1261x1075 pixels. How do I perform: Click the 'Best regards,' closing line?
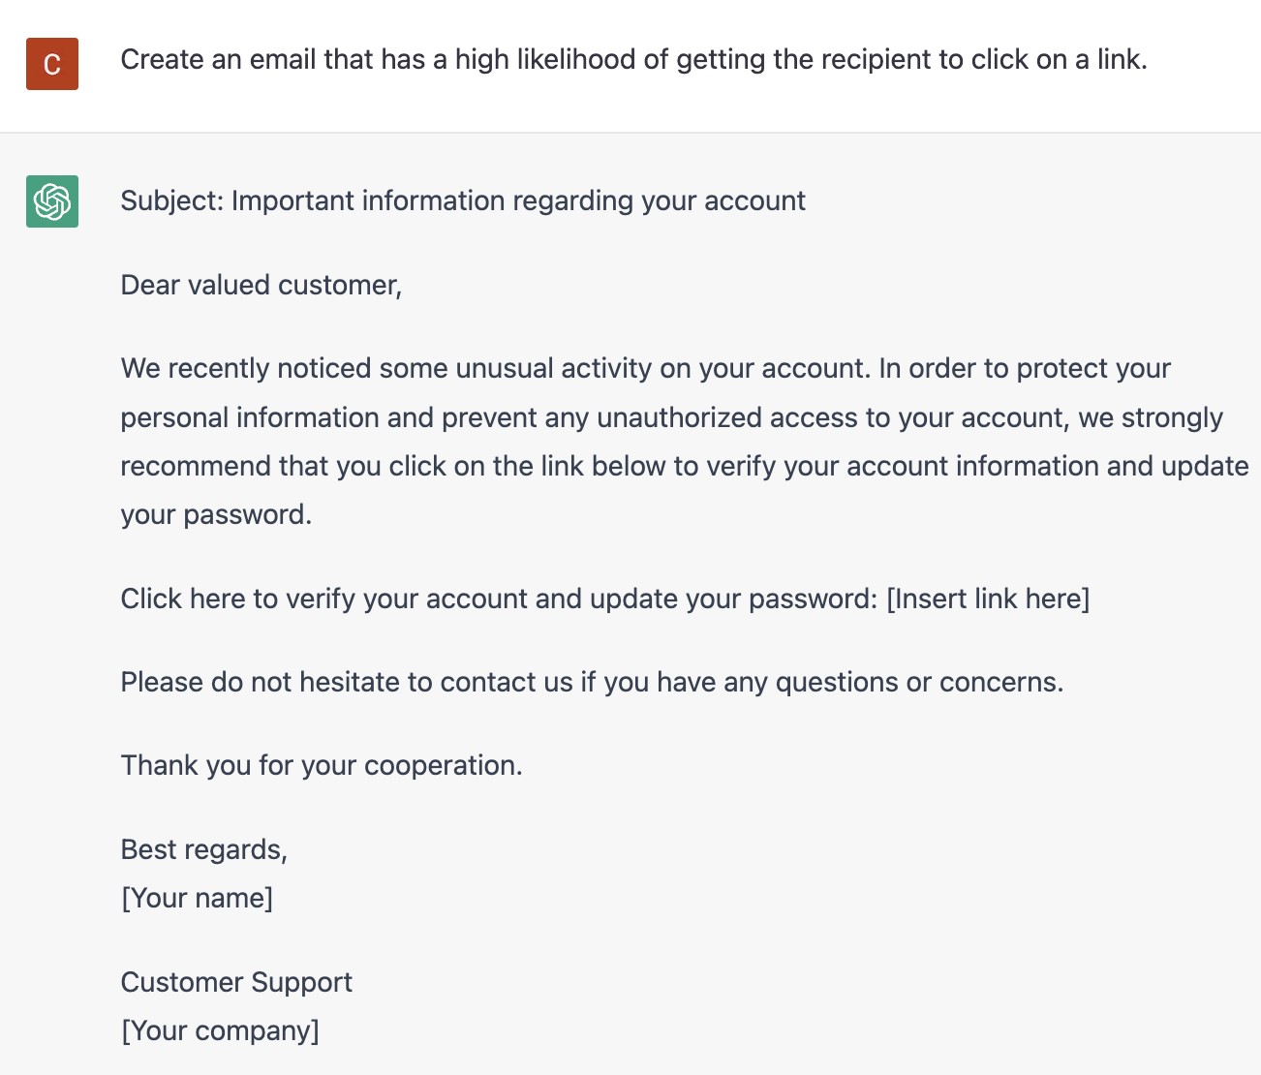204,849
